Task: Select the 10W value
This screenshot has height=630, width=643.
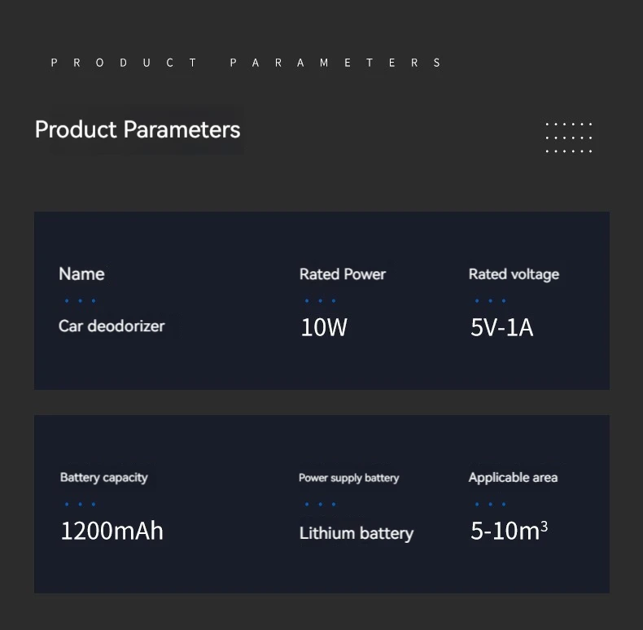Action: [324, 327]
